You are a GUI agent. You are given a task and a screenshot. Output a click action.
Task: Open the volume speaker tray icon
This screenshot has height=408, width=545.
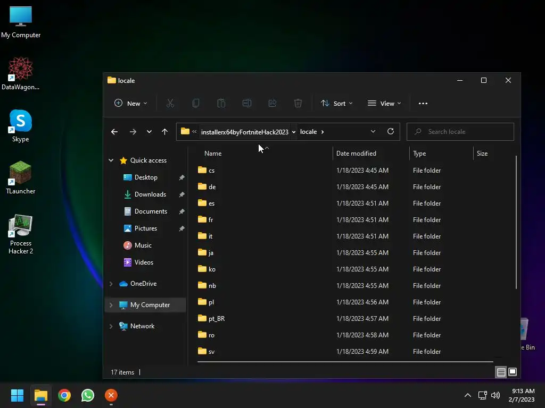pos(496,395)
